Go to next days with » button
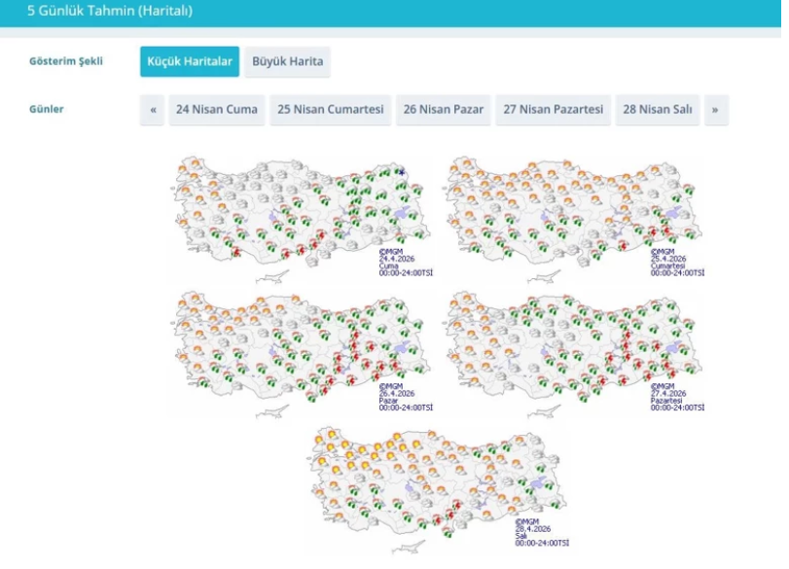The image size is (789, 569). coord(716,110)
